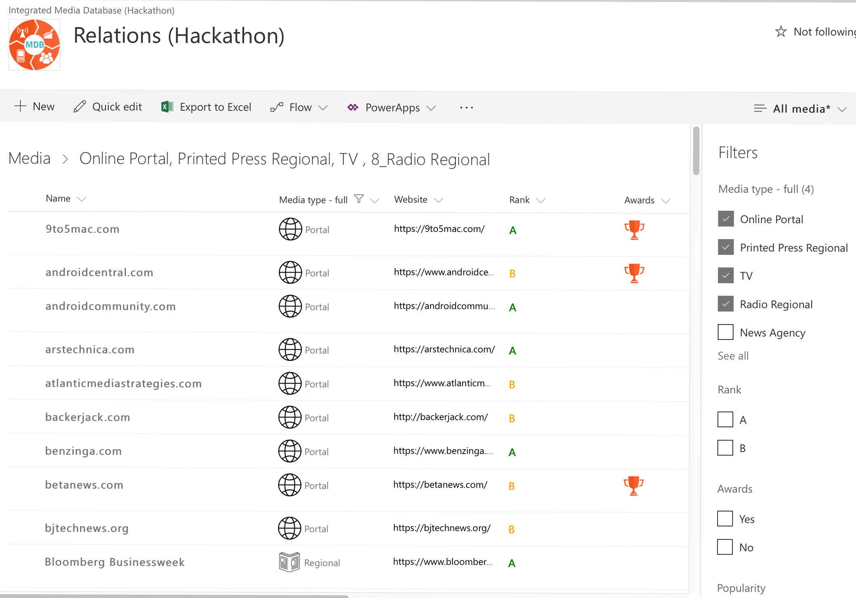856x598 pixels.
Task: Open the https://arstechnica.com/ website link
Action: tap(444, 349)
